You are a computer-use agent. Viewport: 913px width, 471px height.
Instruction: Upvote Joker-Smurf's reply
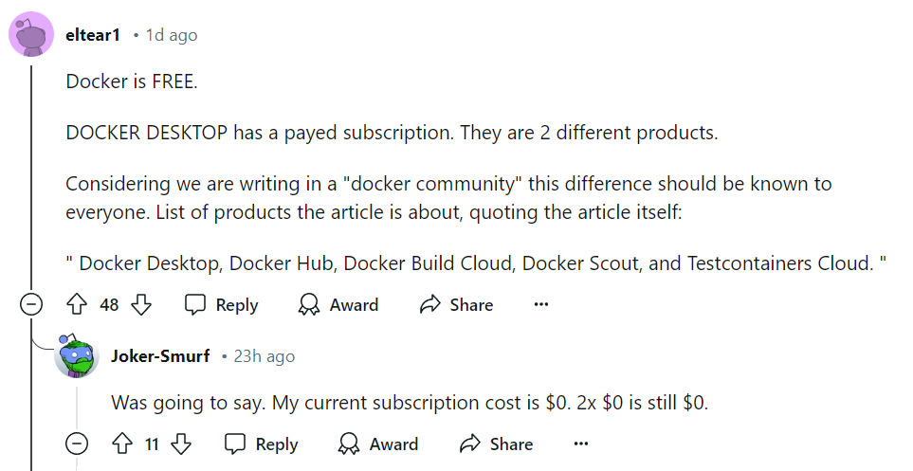[122, 444]
